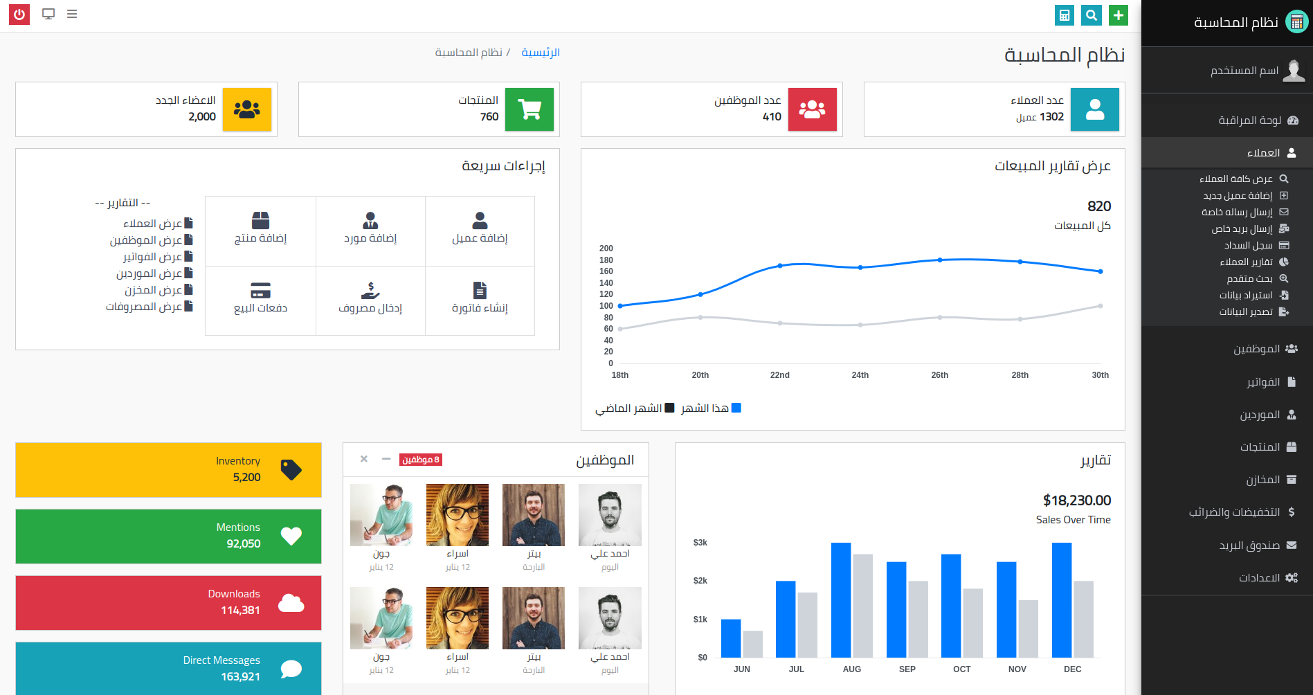The height and width of the screenshot is (695, 1313).
Task: Open the عرض المخزن report link
Action: (x=159, y=290)
